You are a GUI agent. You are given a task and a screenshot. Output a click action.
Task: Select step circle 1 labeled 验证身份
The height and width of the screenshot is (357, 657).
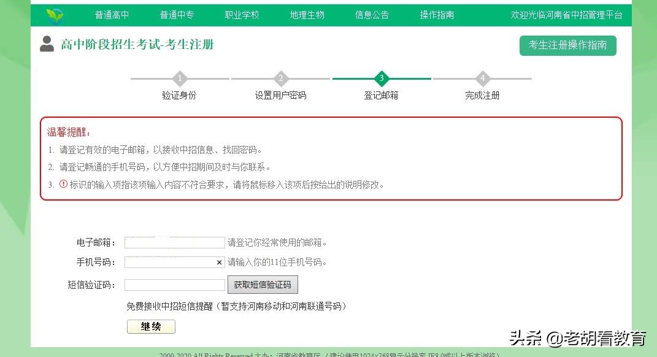coord(179,79)
